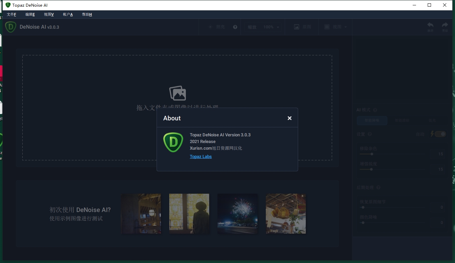The height and width of the screenshot is (263, 455).
Task: Close the About dialog with the X
Action: (289, 118)
